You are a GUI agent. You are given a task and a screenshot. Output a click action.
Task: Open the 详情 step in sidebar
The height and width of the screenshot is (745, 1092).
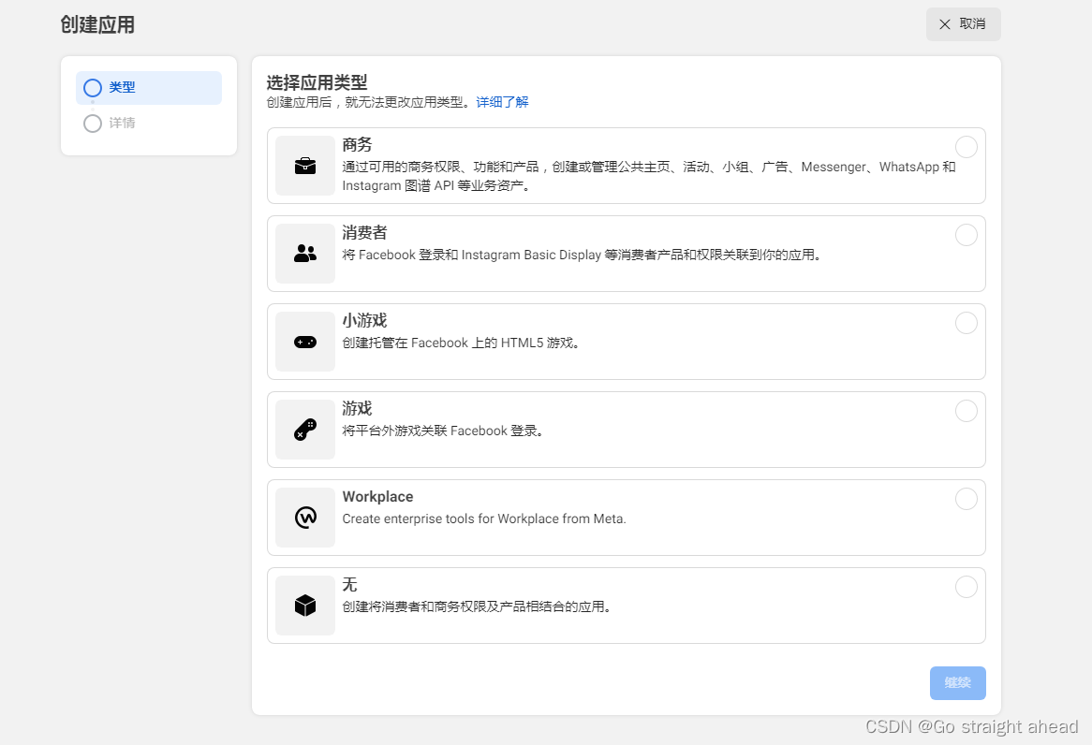click(110, 124)
